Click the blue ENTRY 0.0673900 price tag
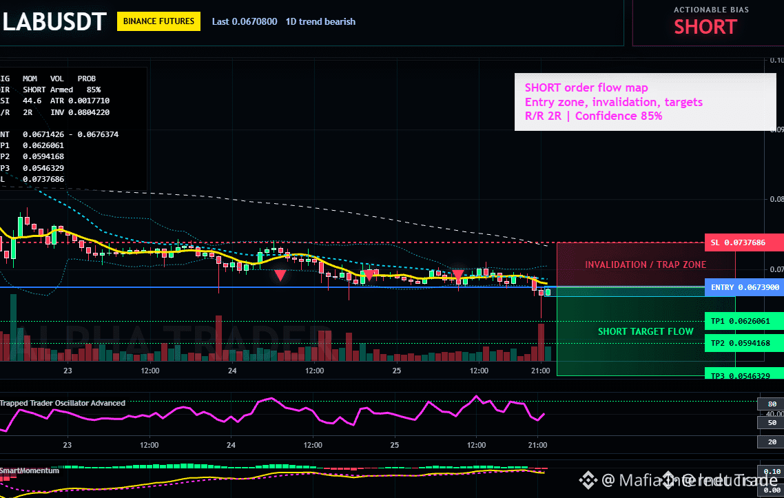Viewport: 784px width, 498px height. tap(744, 287)
